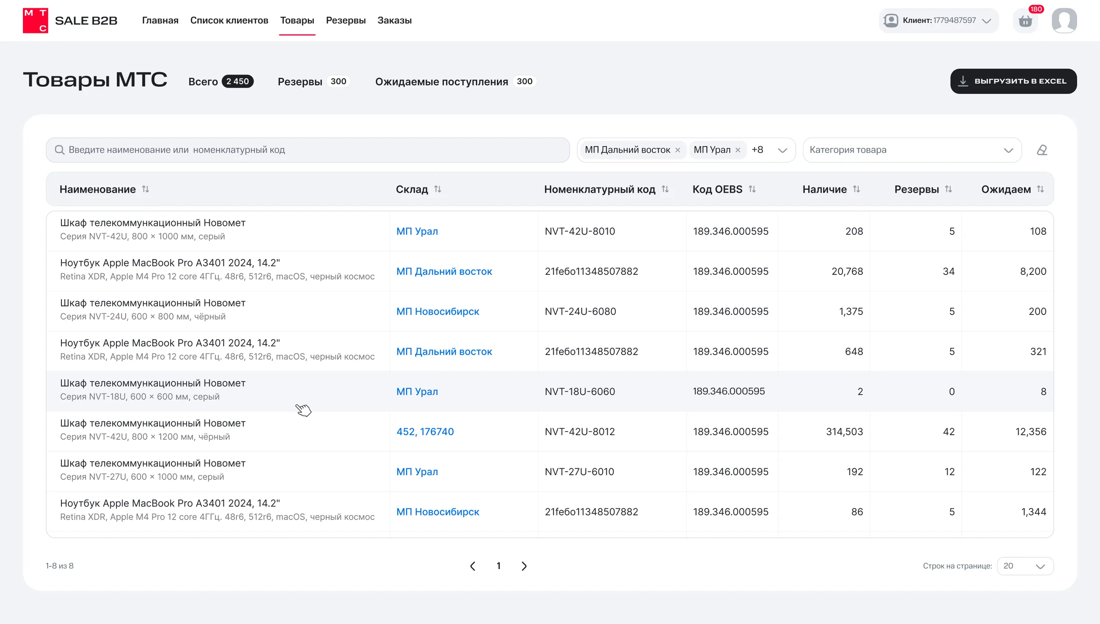
Task: Click the 1-8 из 8 counter
Action: (x=60, y=566)
